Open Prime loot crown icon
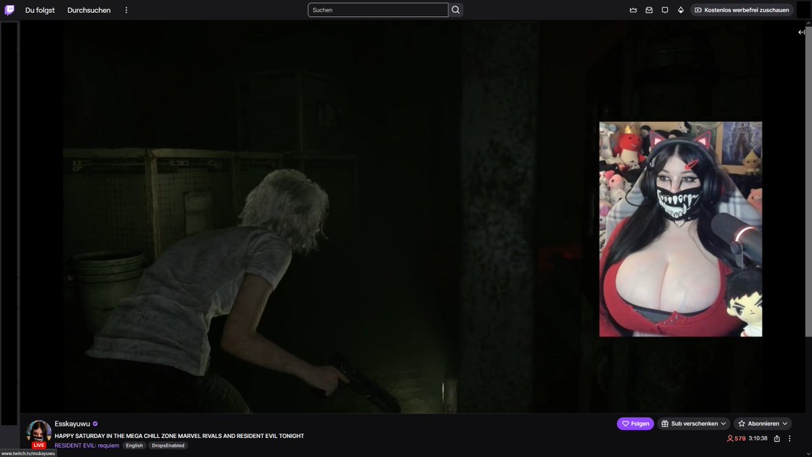Image resolution: width=812 pixels, height=457 pixels. tap(633, 10)
